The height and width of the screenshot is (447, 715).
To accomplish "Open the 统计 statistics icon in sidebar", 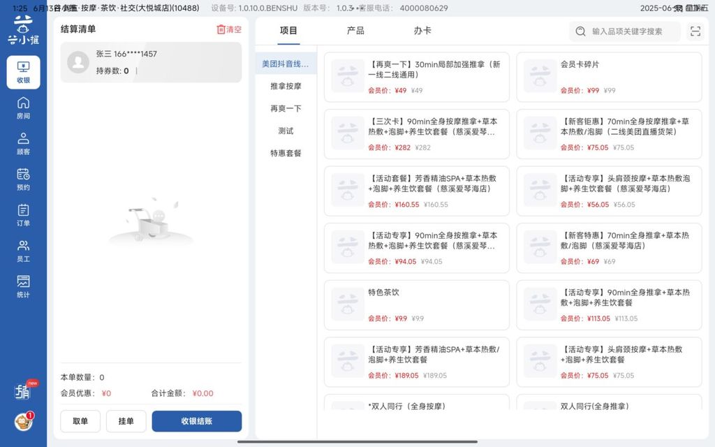I will pyautogui.click(x=23, y=287).
